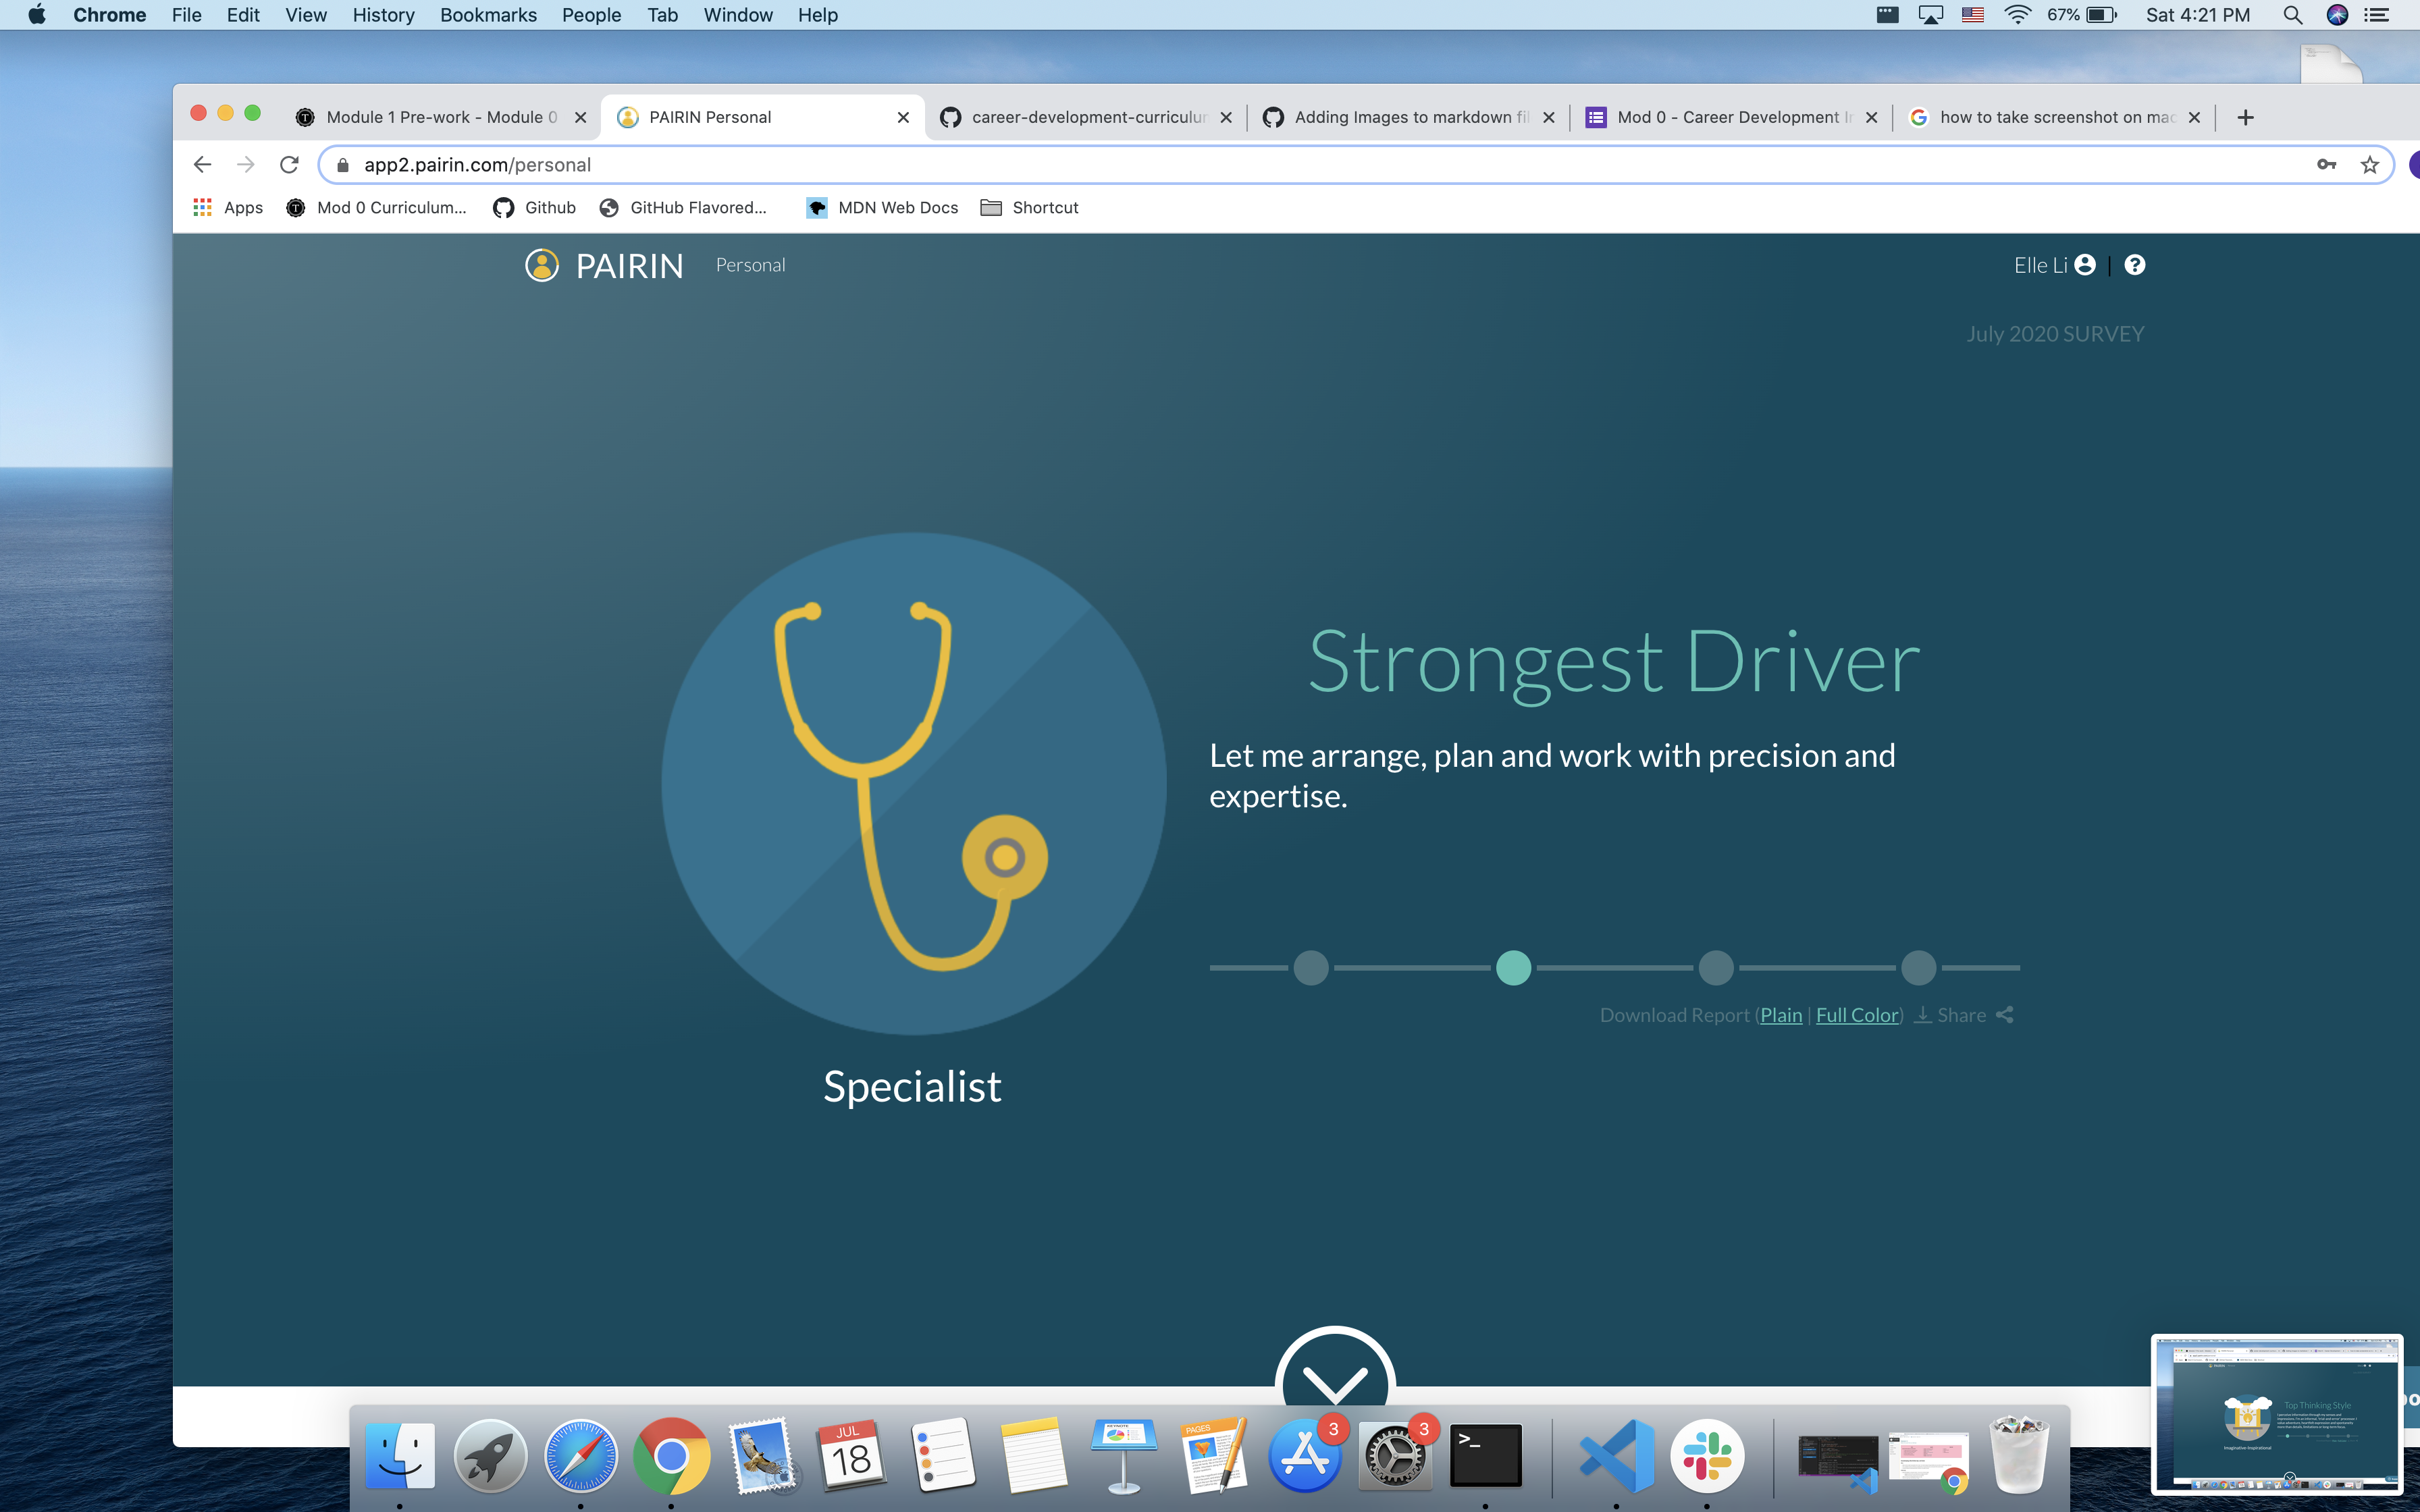Switch to the career-development-curriculum tab
Viewport: 2420px width, 1512px height.
tap(1085, 117)
